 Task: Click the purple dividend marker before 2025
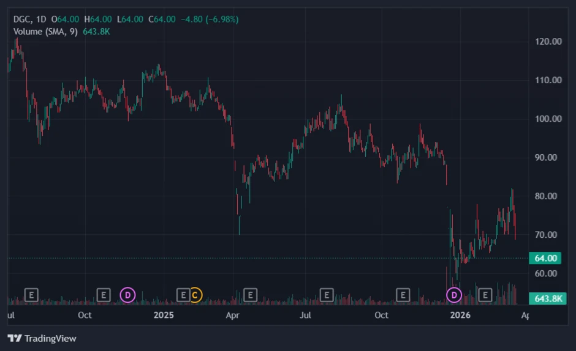(128, 295)
